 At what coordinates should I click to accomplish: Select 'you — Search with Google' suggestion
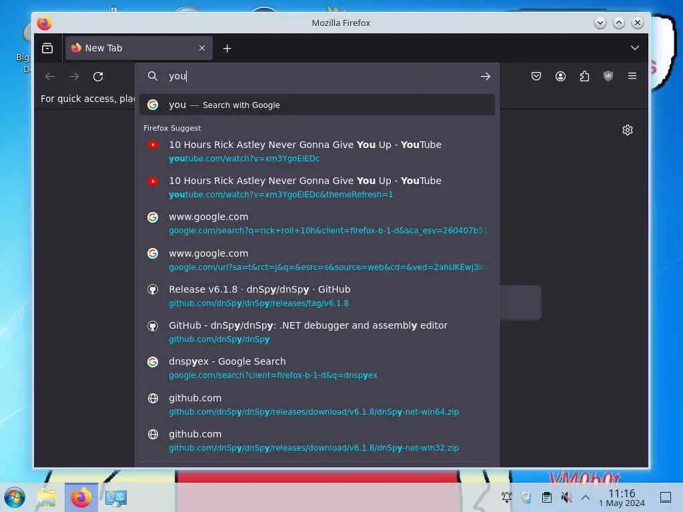pos(317,105)
